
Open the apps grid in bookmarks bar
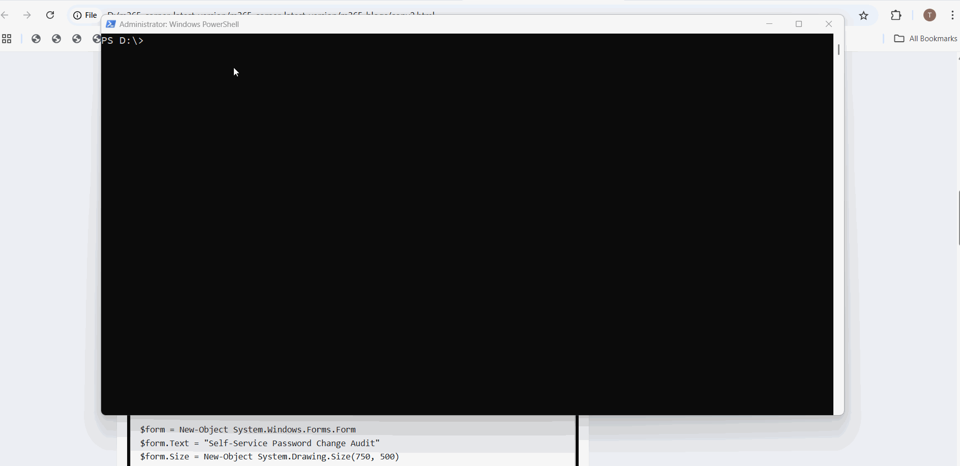tap(7, 39)
